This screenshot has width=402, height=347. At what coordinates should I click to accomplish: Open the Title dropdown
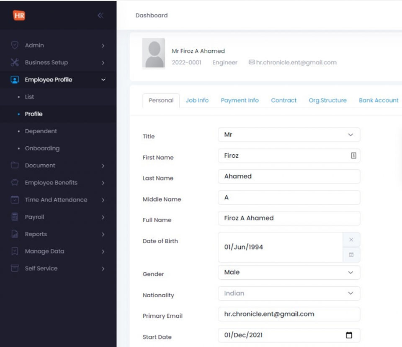[289, 135]
